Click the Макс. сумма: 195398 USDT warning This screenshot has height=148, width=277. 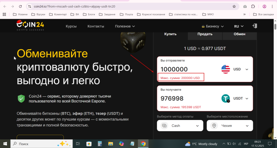point(181,107)
